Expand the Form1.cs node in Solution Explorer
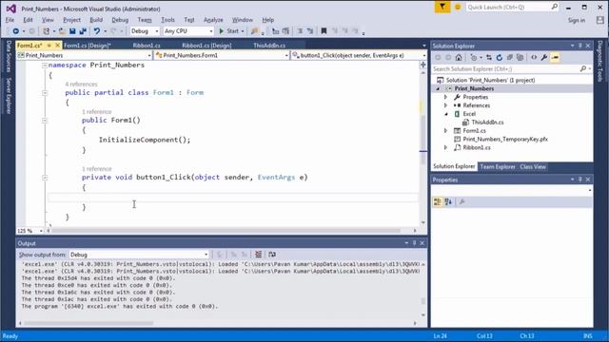The image size is (609, 342). pyautogui.click(x=446, y=131)
